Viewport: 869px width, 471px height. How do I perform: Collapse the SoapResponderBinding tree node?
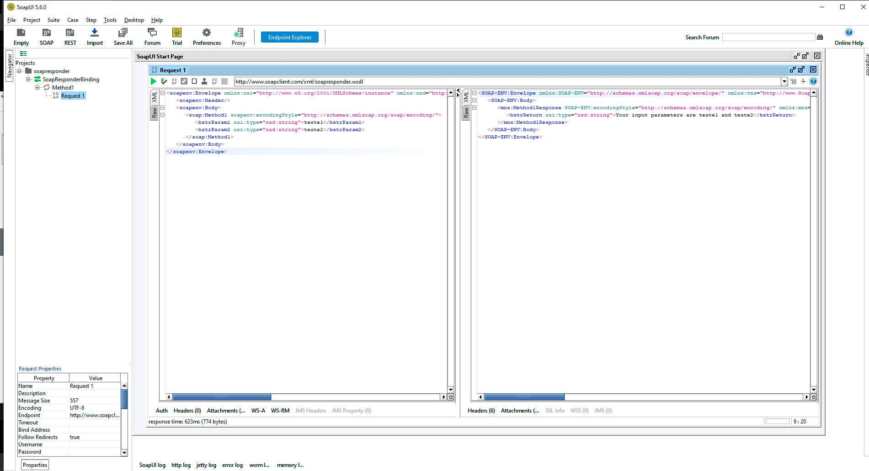[x=28, y=79]
